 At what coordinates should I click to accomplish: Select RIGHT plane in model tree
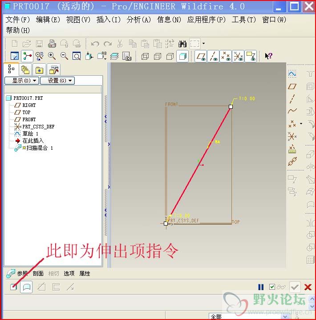[x=29, y=105]
